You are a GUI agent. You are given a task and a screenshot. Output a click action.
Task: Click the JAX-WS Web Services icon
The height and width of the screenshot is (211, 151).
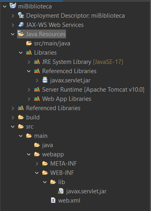point(21,25)
